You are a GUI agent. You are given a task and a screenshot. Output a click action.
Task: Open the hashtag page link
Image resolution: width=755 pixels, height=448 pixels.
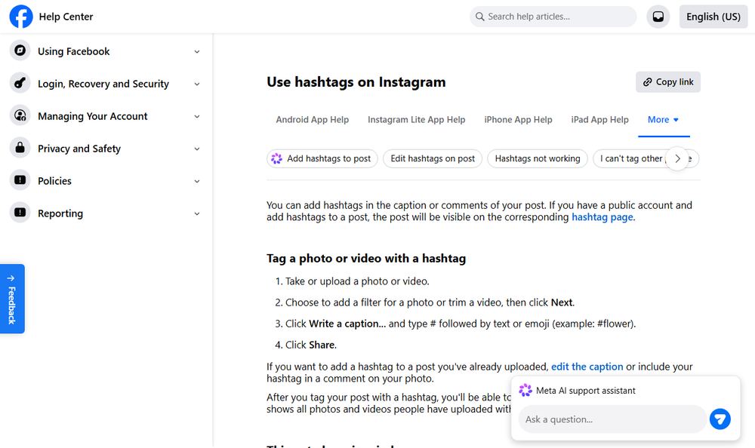point(602,217)
